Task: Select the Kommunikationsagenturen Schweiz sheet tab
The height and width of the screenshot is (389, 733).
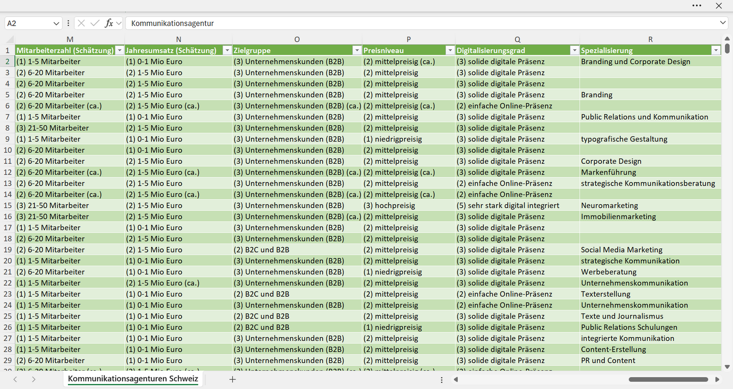Action: point(133,379)
